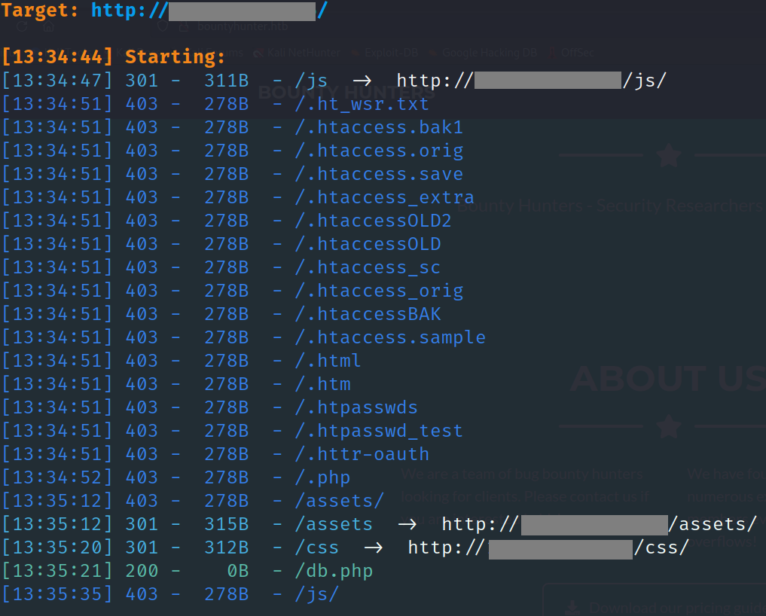Click the /db.php result with status 200
766x616 pixels.
[x=334, y=571]
